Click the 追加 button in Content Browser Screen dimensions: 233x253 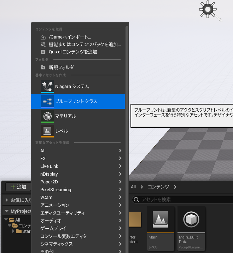[18, 187]
